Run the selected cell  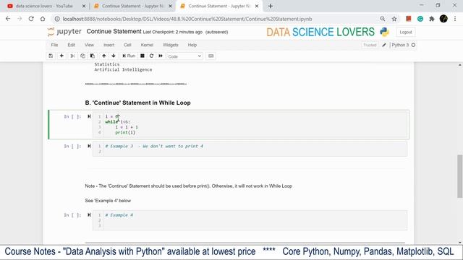tap(129, 56)
